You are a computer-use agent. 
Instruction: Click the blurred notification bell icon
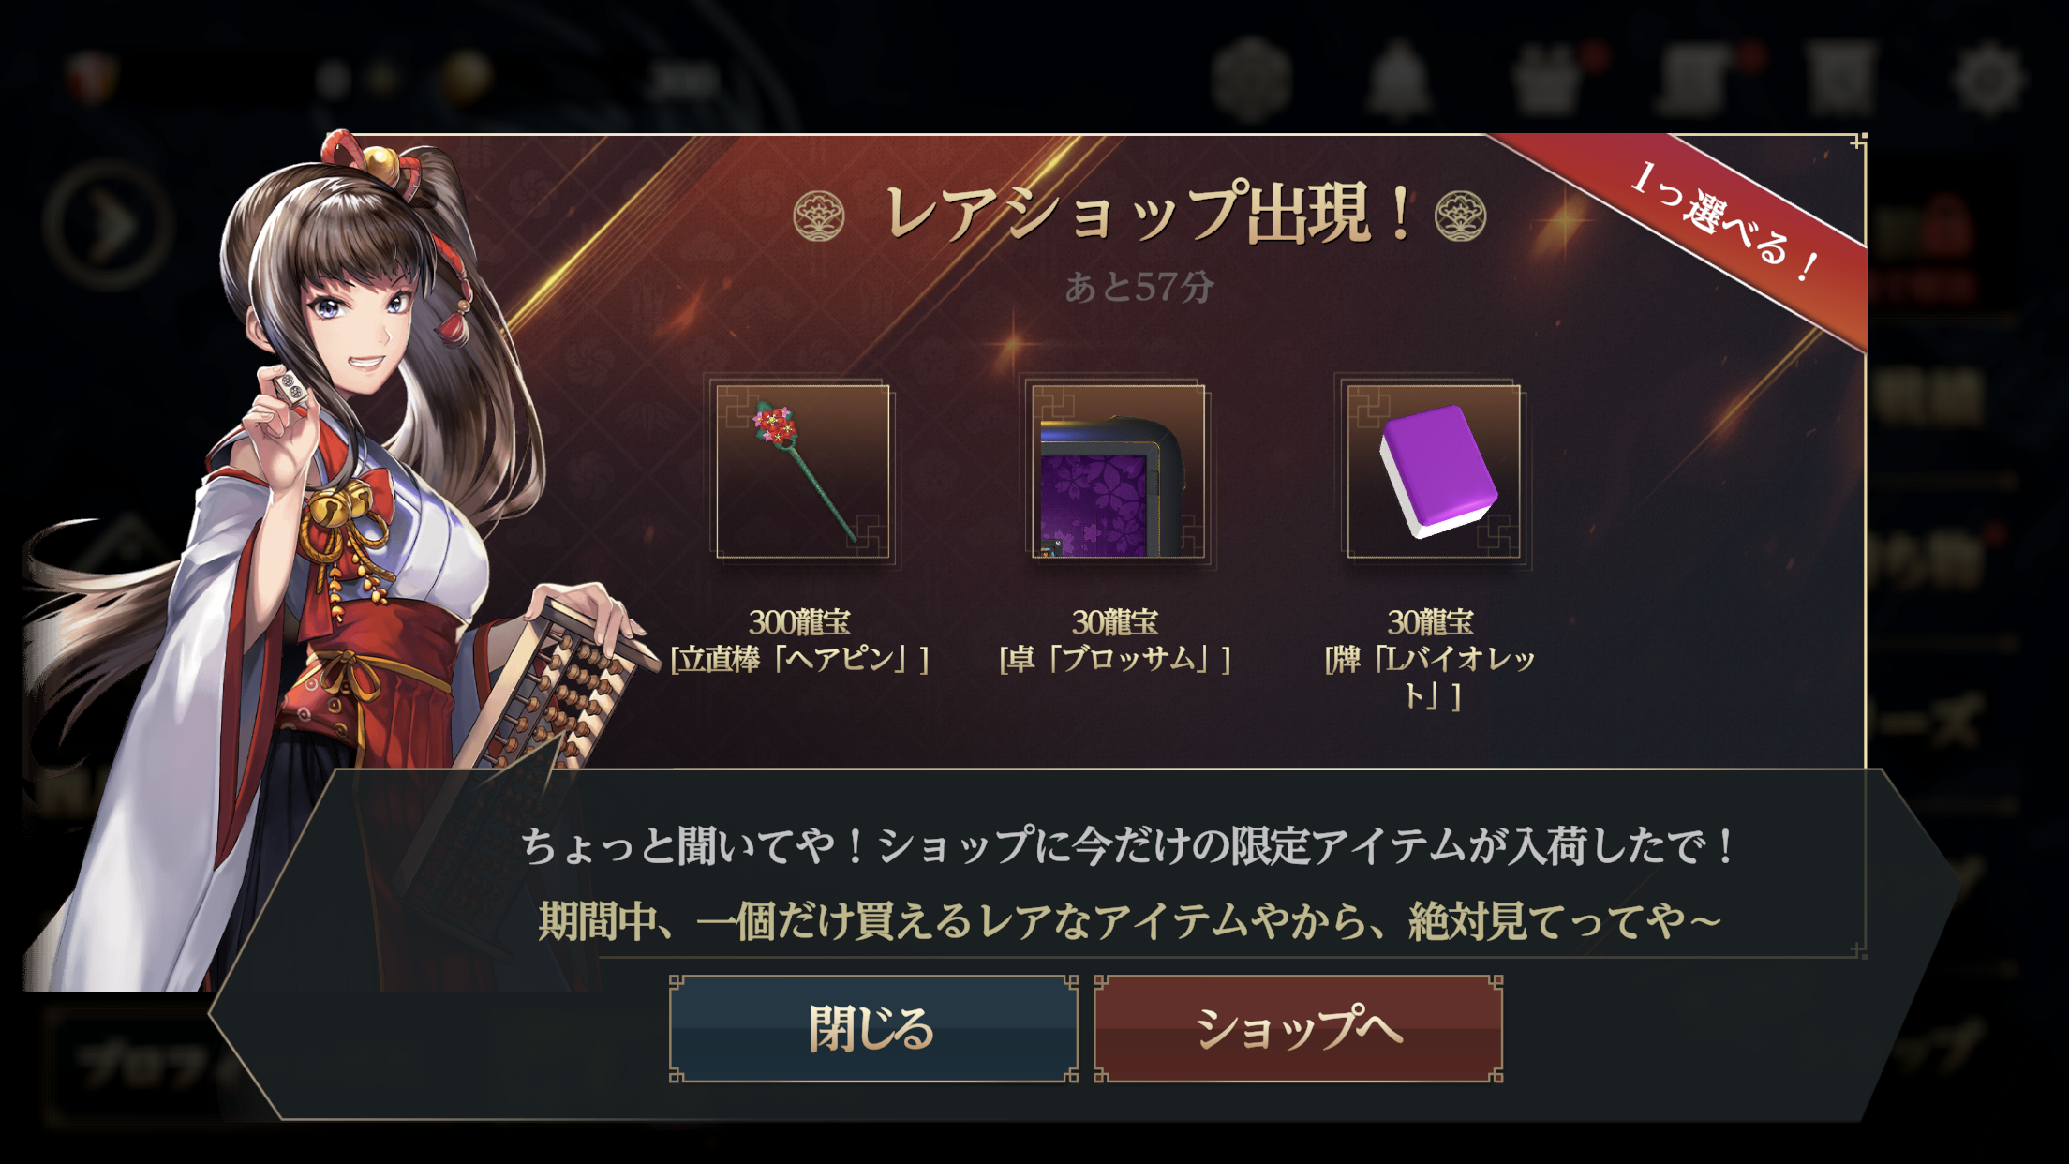coord(1398,80)
